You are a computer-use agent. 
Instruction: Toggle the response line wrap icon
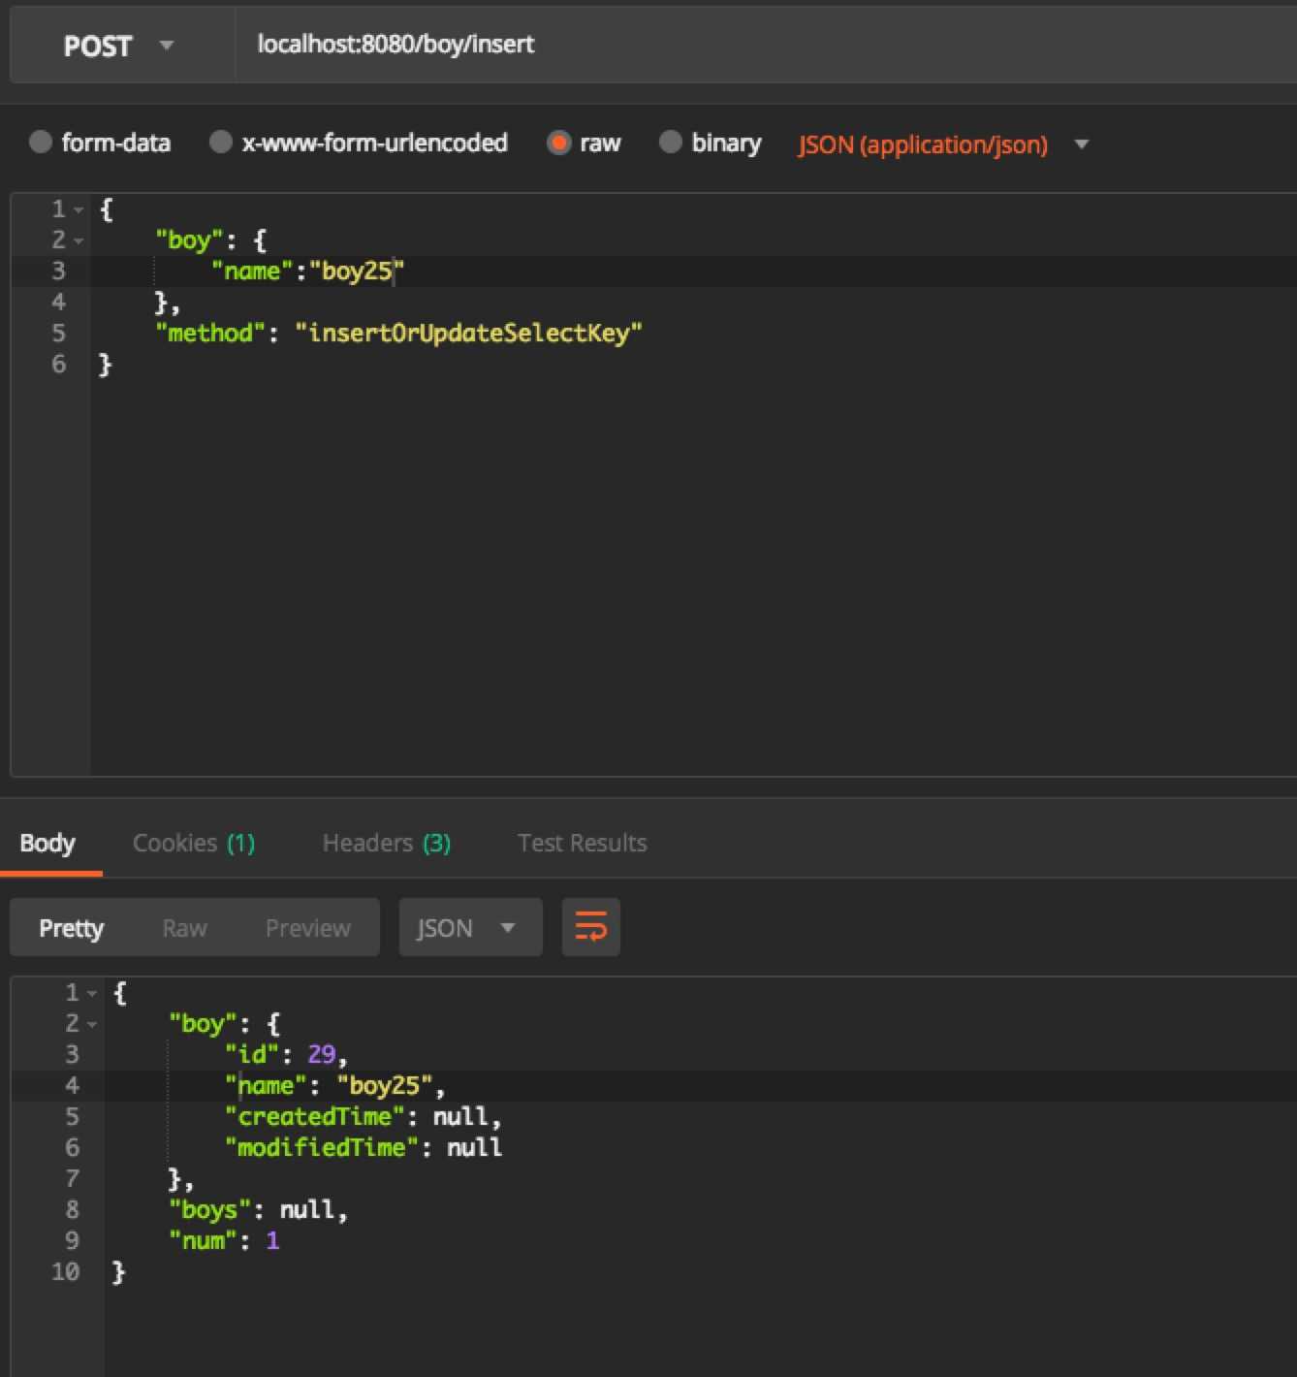click(590, 927)
